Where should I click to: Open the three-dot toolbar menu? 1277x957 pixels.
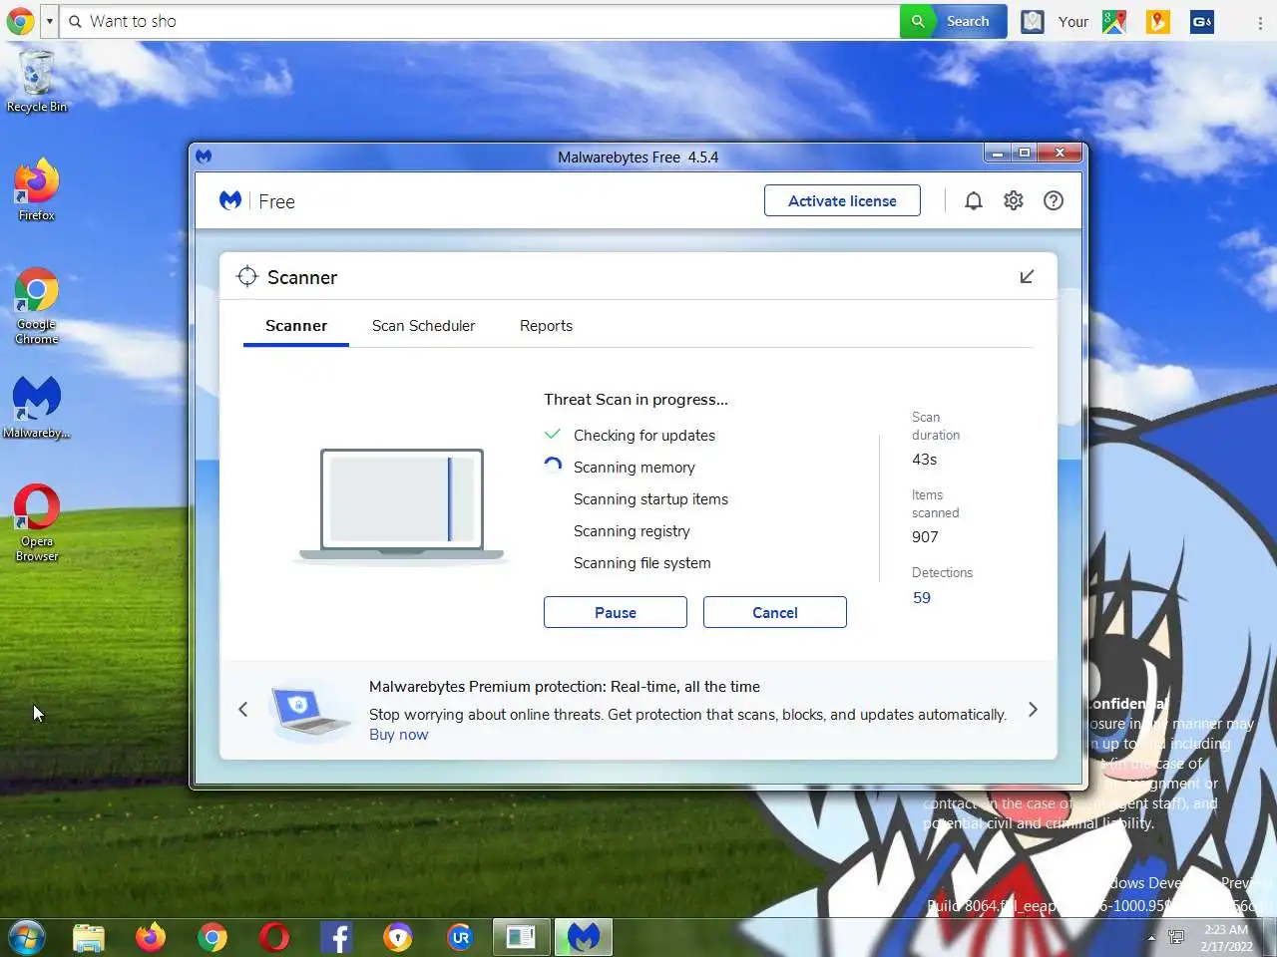coord(1260,23)
